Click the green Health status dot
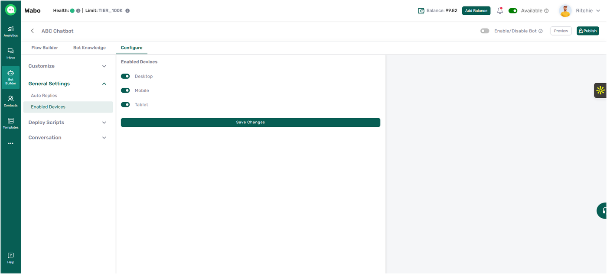Viewport: 607px width, 274px height. pyautogui.click(x=72, y=11)
